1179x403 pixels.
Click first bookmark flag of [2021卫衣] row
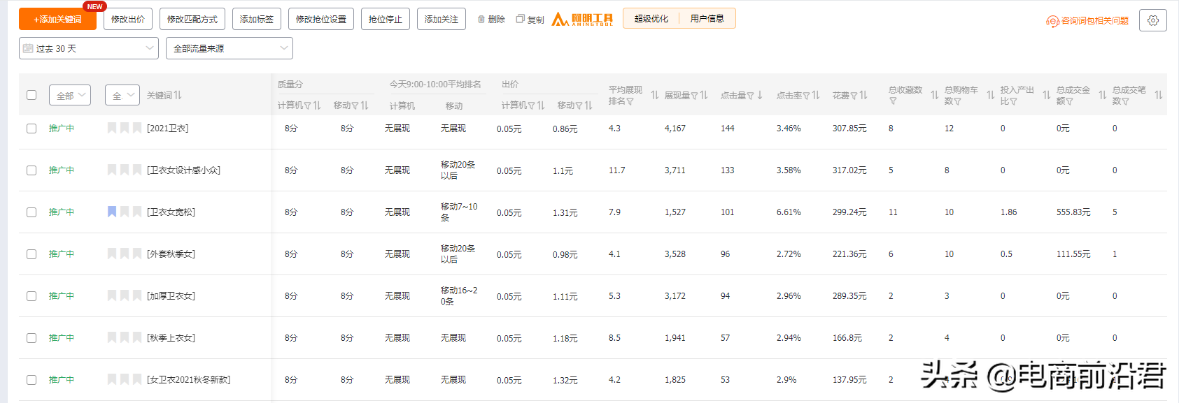pos(112,128)
